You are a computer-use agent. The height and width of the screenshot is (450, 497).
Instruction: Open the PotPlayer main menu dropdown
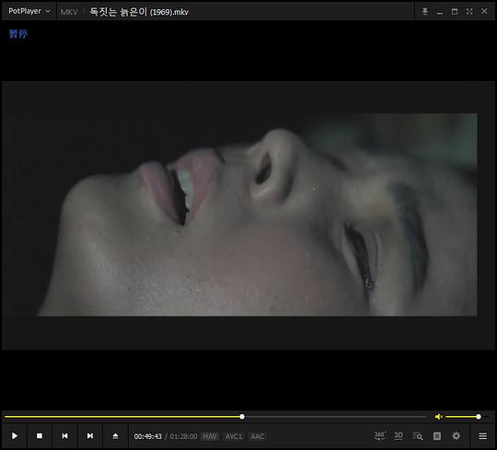click(29, 11)
